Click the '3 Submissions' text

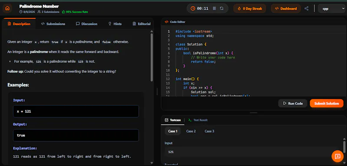click(50, 12)
